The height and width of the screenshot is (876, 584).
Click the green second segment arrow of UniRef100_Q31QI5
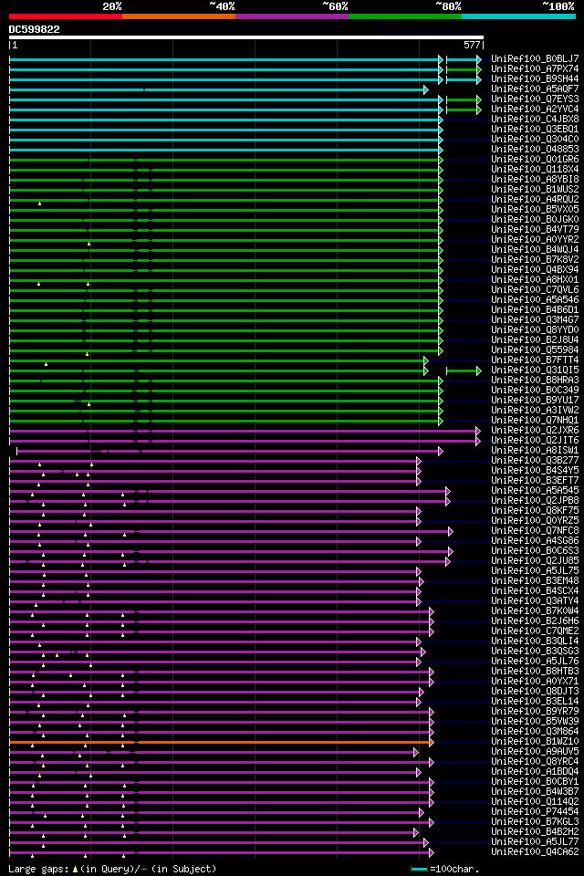coord(479,371)
